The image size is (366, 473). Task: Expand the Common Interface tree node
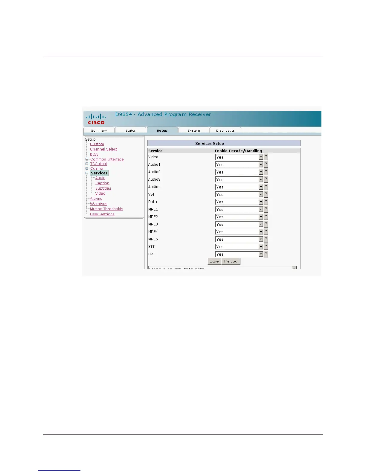tap(87, 159)
